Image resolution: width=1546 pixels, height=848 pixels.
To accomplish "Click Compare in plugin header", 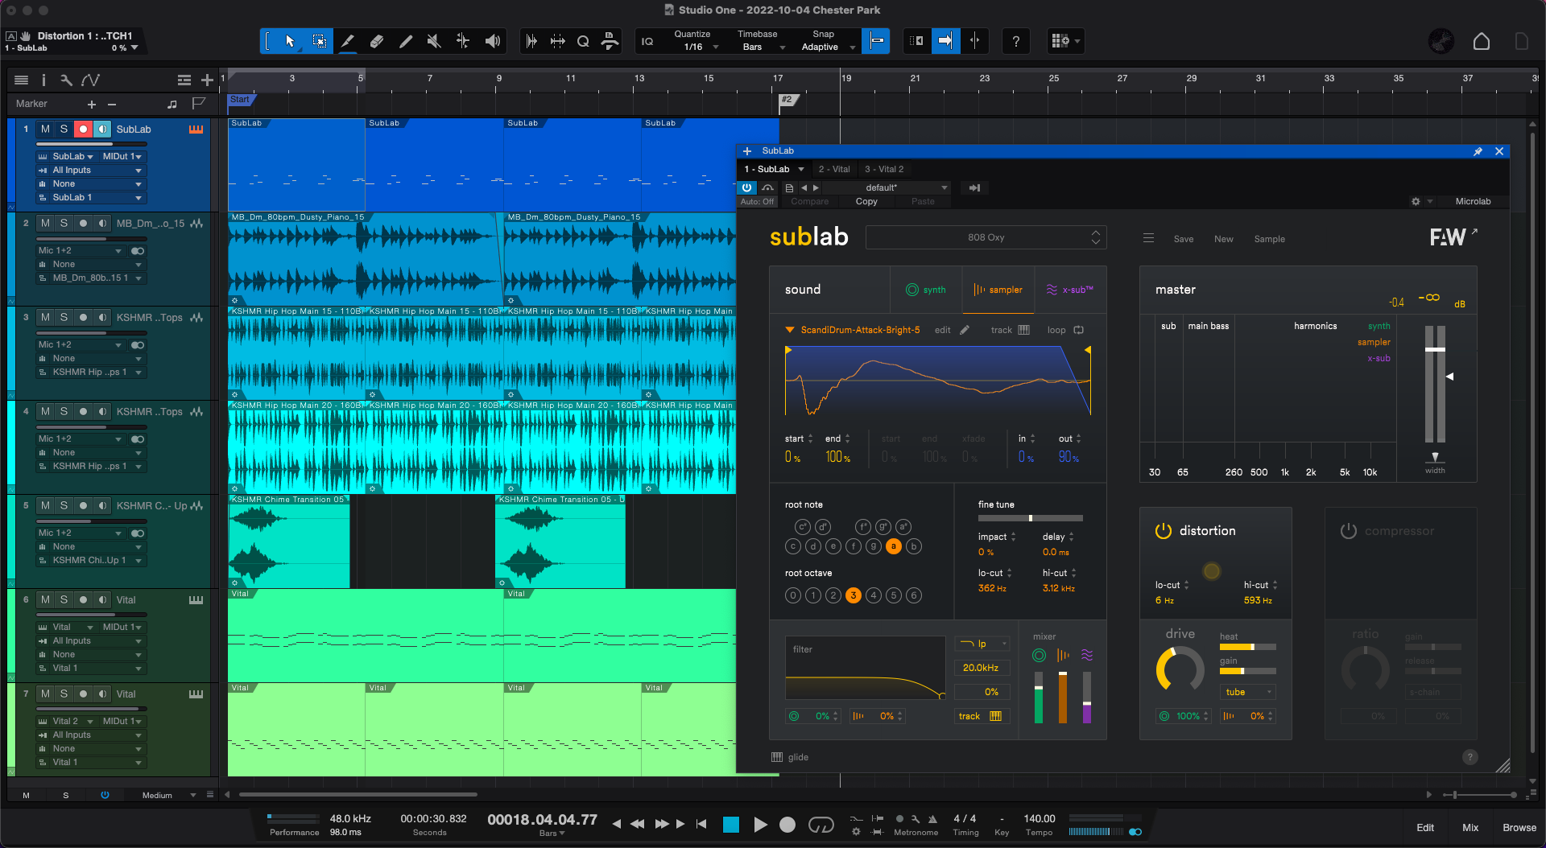I will (x=809, y=201).
